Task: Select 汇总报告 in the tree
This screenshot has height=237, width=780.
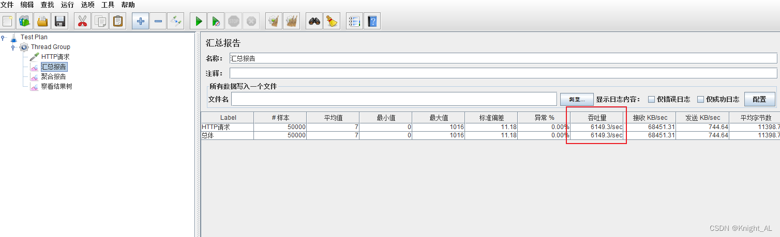Action: click(x=54, y=67)
